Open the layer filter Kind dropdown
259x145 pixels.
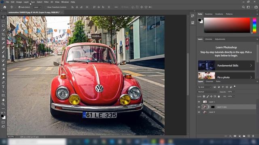(204, 87)
